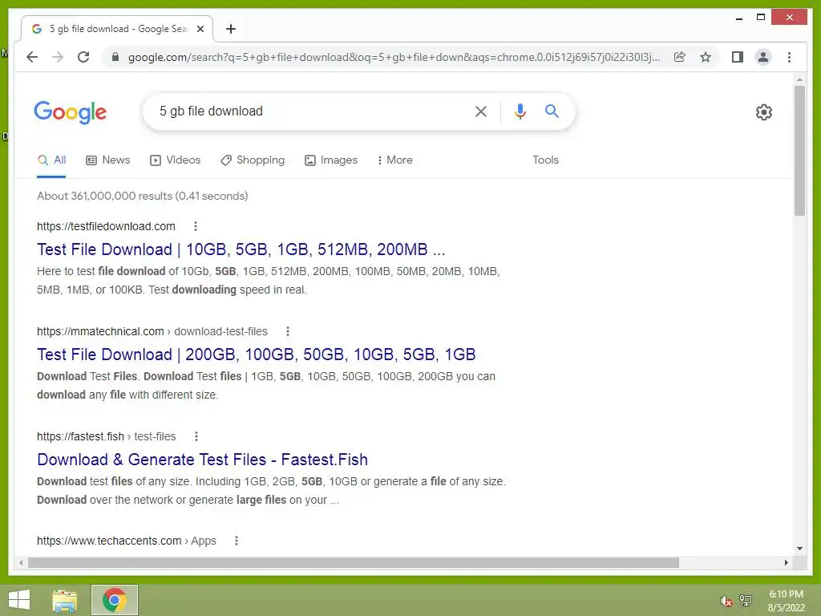Open Google quick settings gear

764,112
